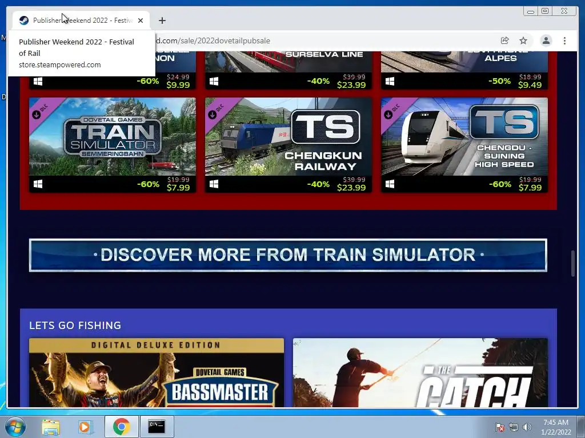Image resolution: width=585 pixels, height=438 pixels.
Task: Click the Action Center flag tray icon
Action: coord(499,427)
